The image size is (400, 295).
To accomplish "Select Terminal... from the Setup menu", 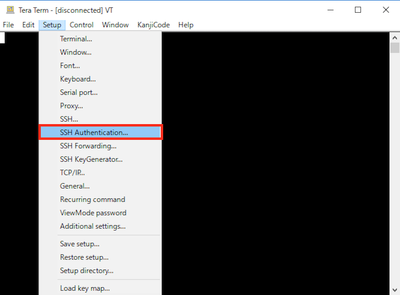I will [76, 39].
